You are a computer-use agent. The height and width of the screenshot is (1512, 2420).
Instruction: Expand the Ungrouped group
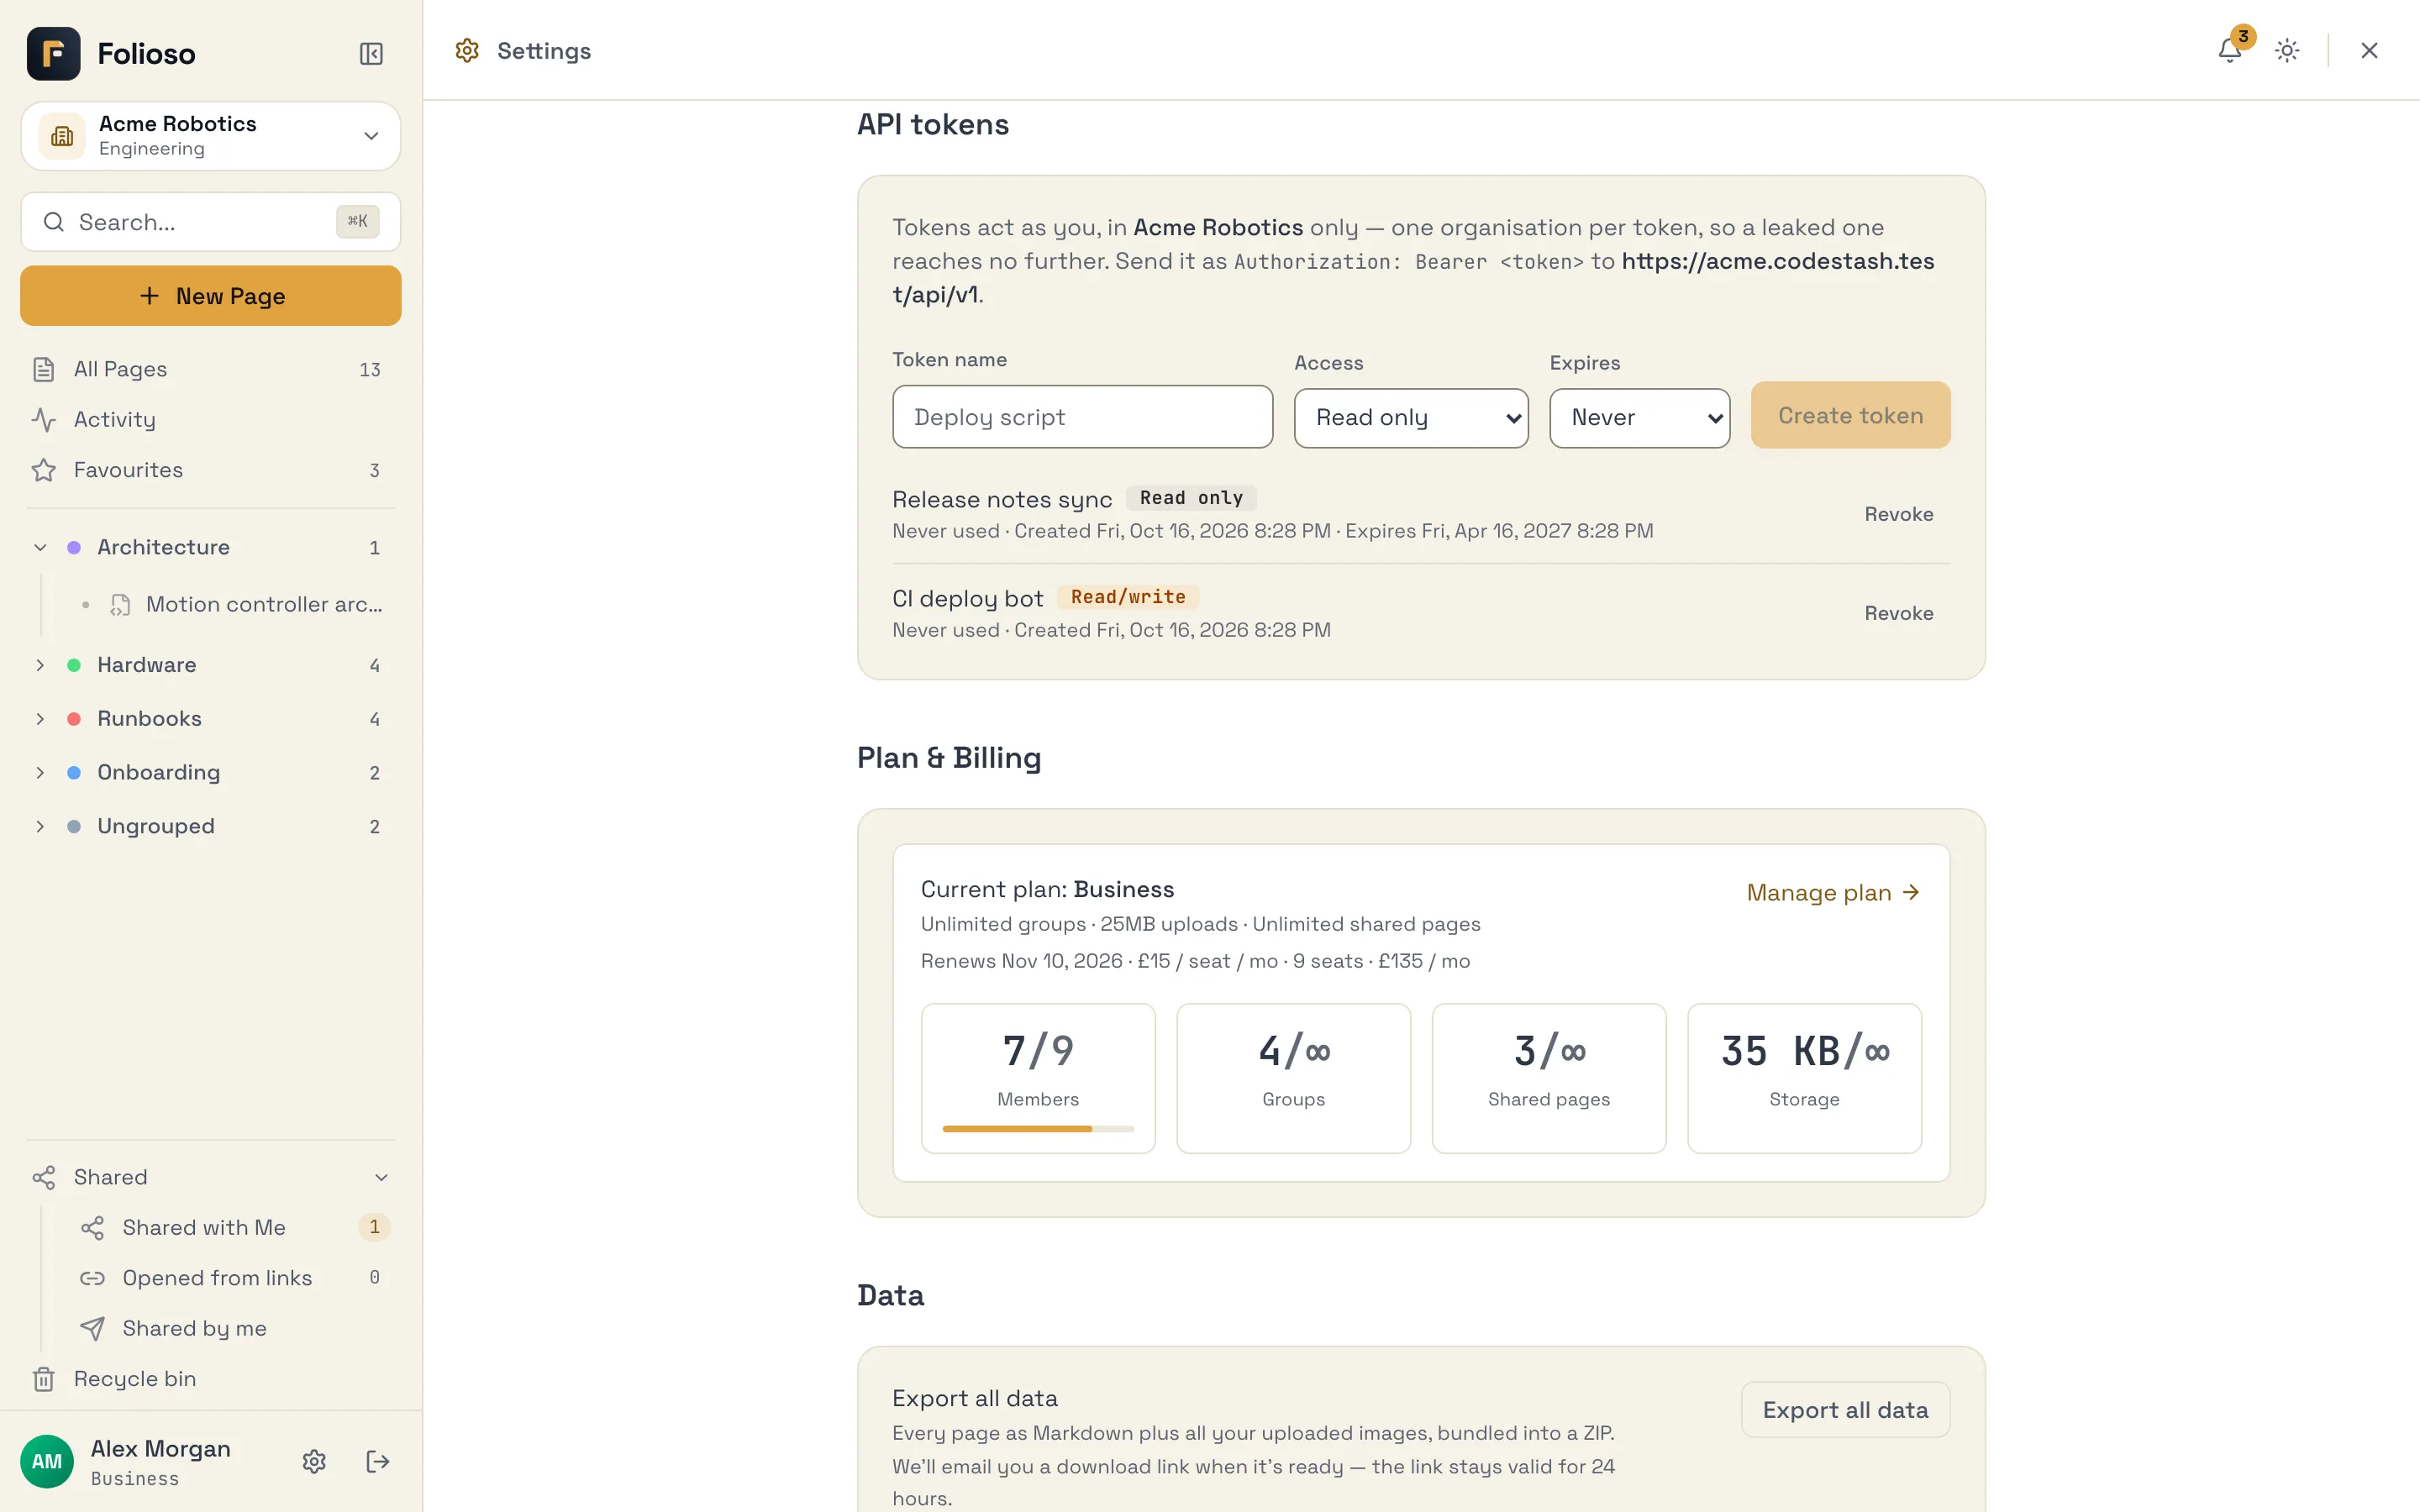coord(40,826)
